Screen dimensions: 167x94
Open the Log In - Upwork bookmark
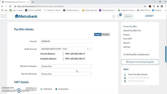16,10
